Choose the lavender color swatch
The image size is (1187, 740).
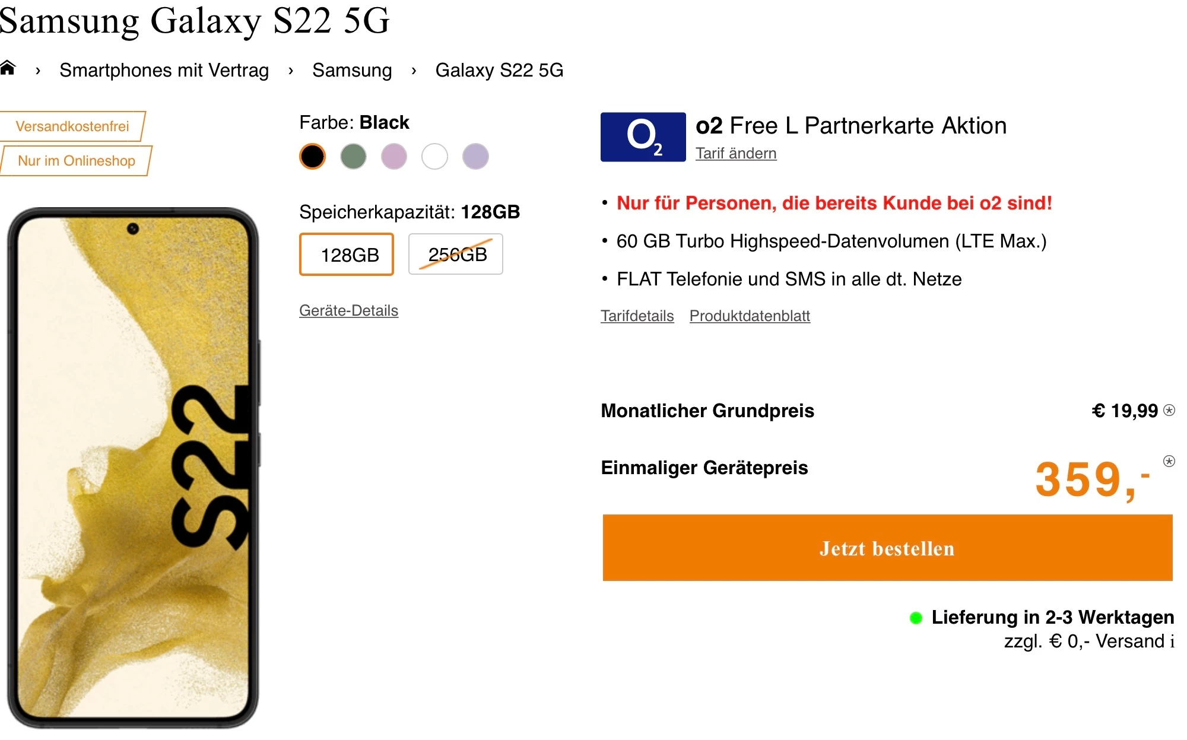point(475,157)
